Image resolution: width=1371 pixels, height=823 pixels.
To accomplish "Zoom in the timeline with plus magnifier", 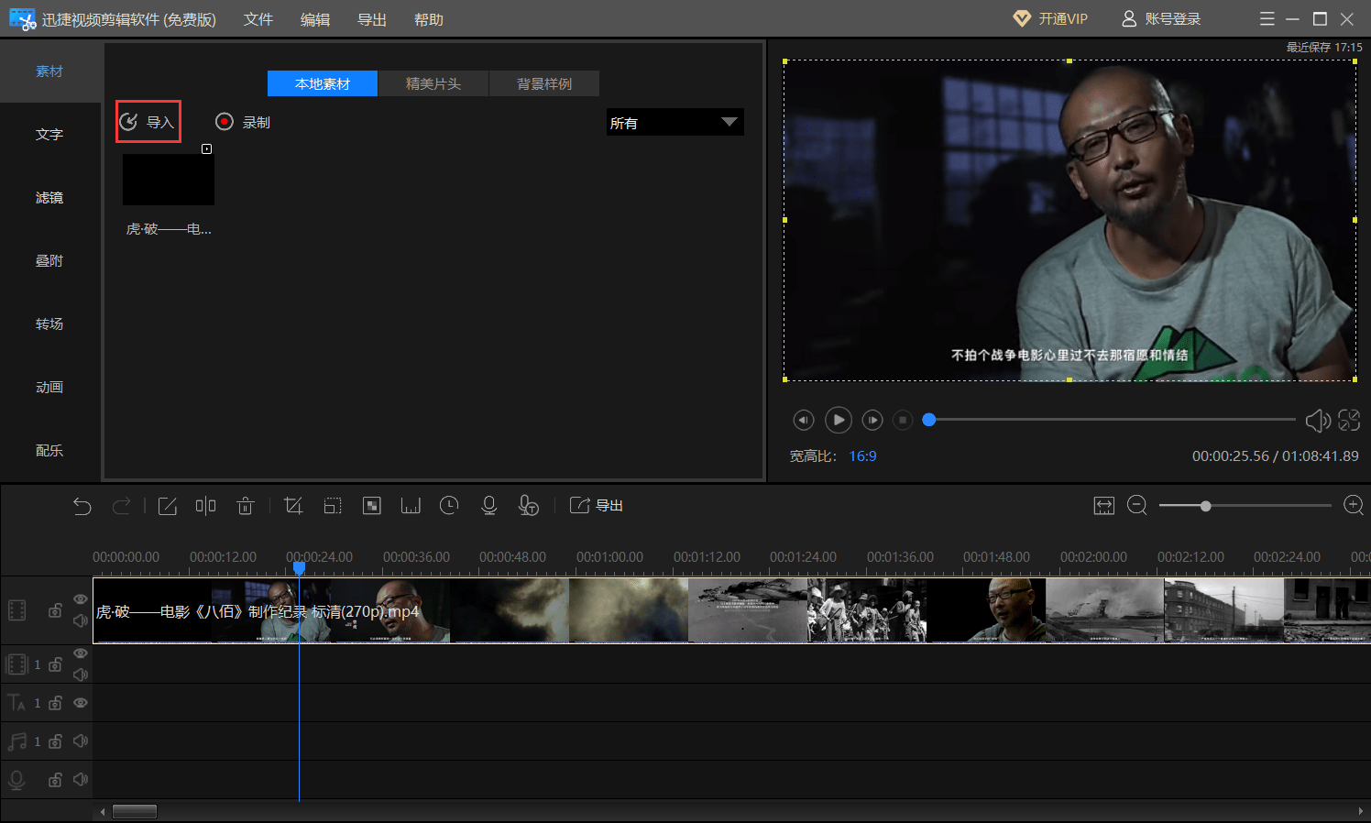I will (1354, 506).
